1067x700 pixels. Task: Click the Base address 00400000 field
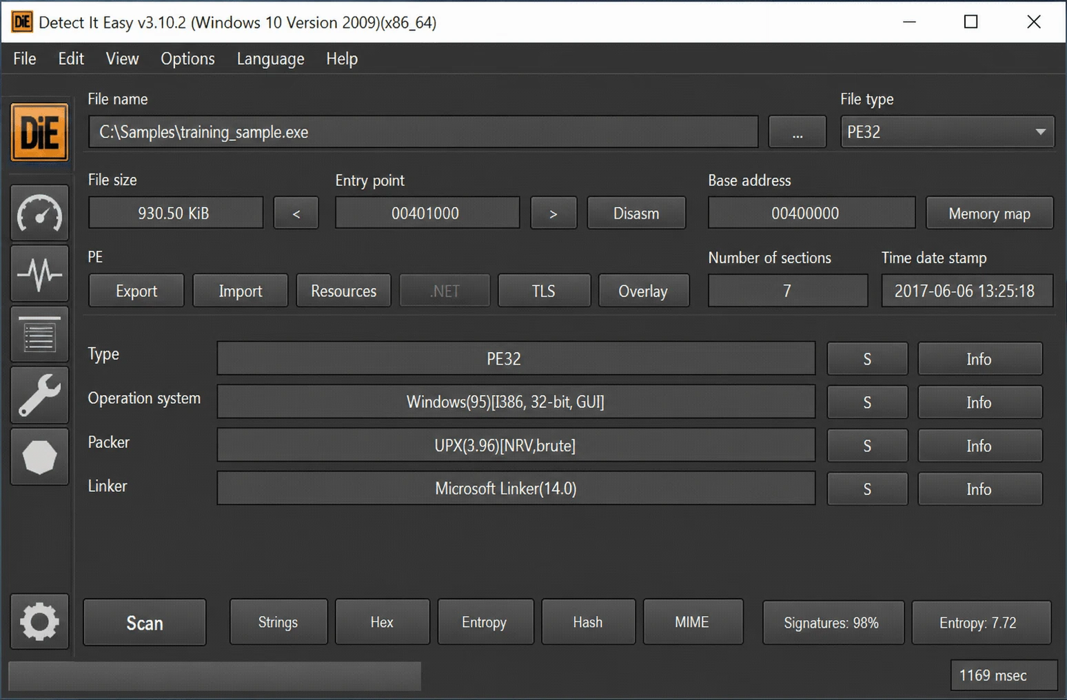811,213
